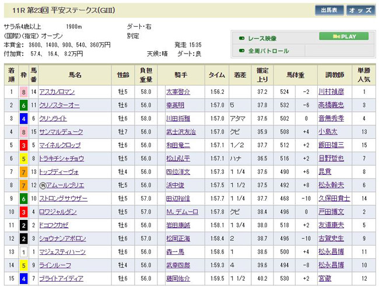379x287 pixels.
Task: Click the green icon beside レース映像
Action: click(241, 38)
